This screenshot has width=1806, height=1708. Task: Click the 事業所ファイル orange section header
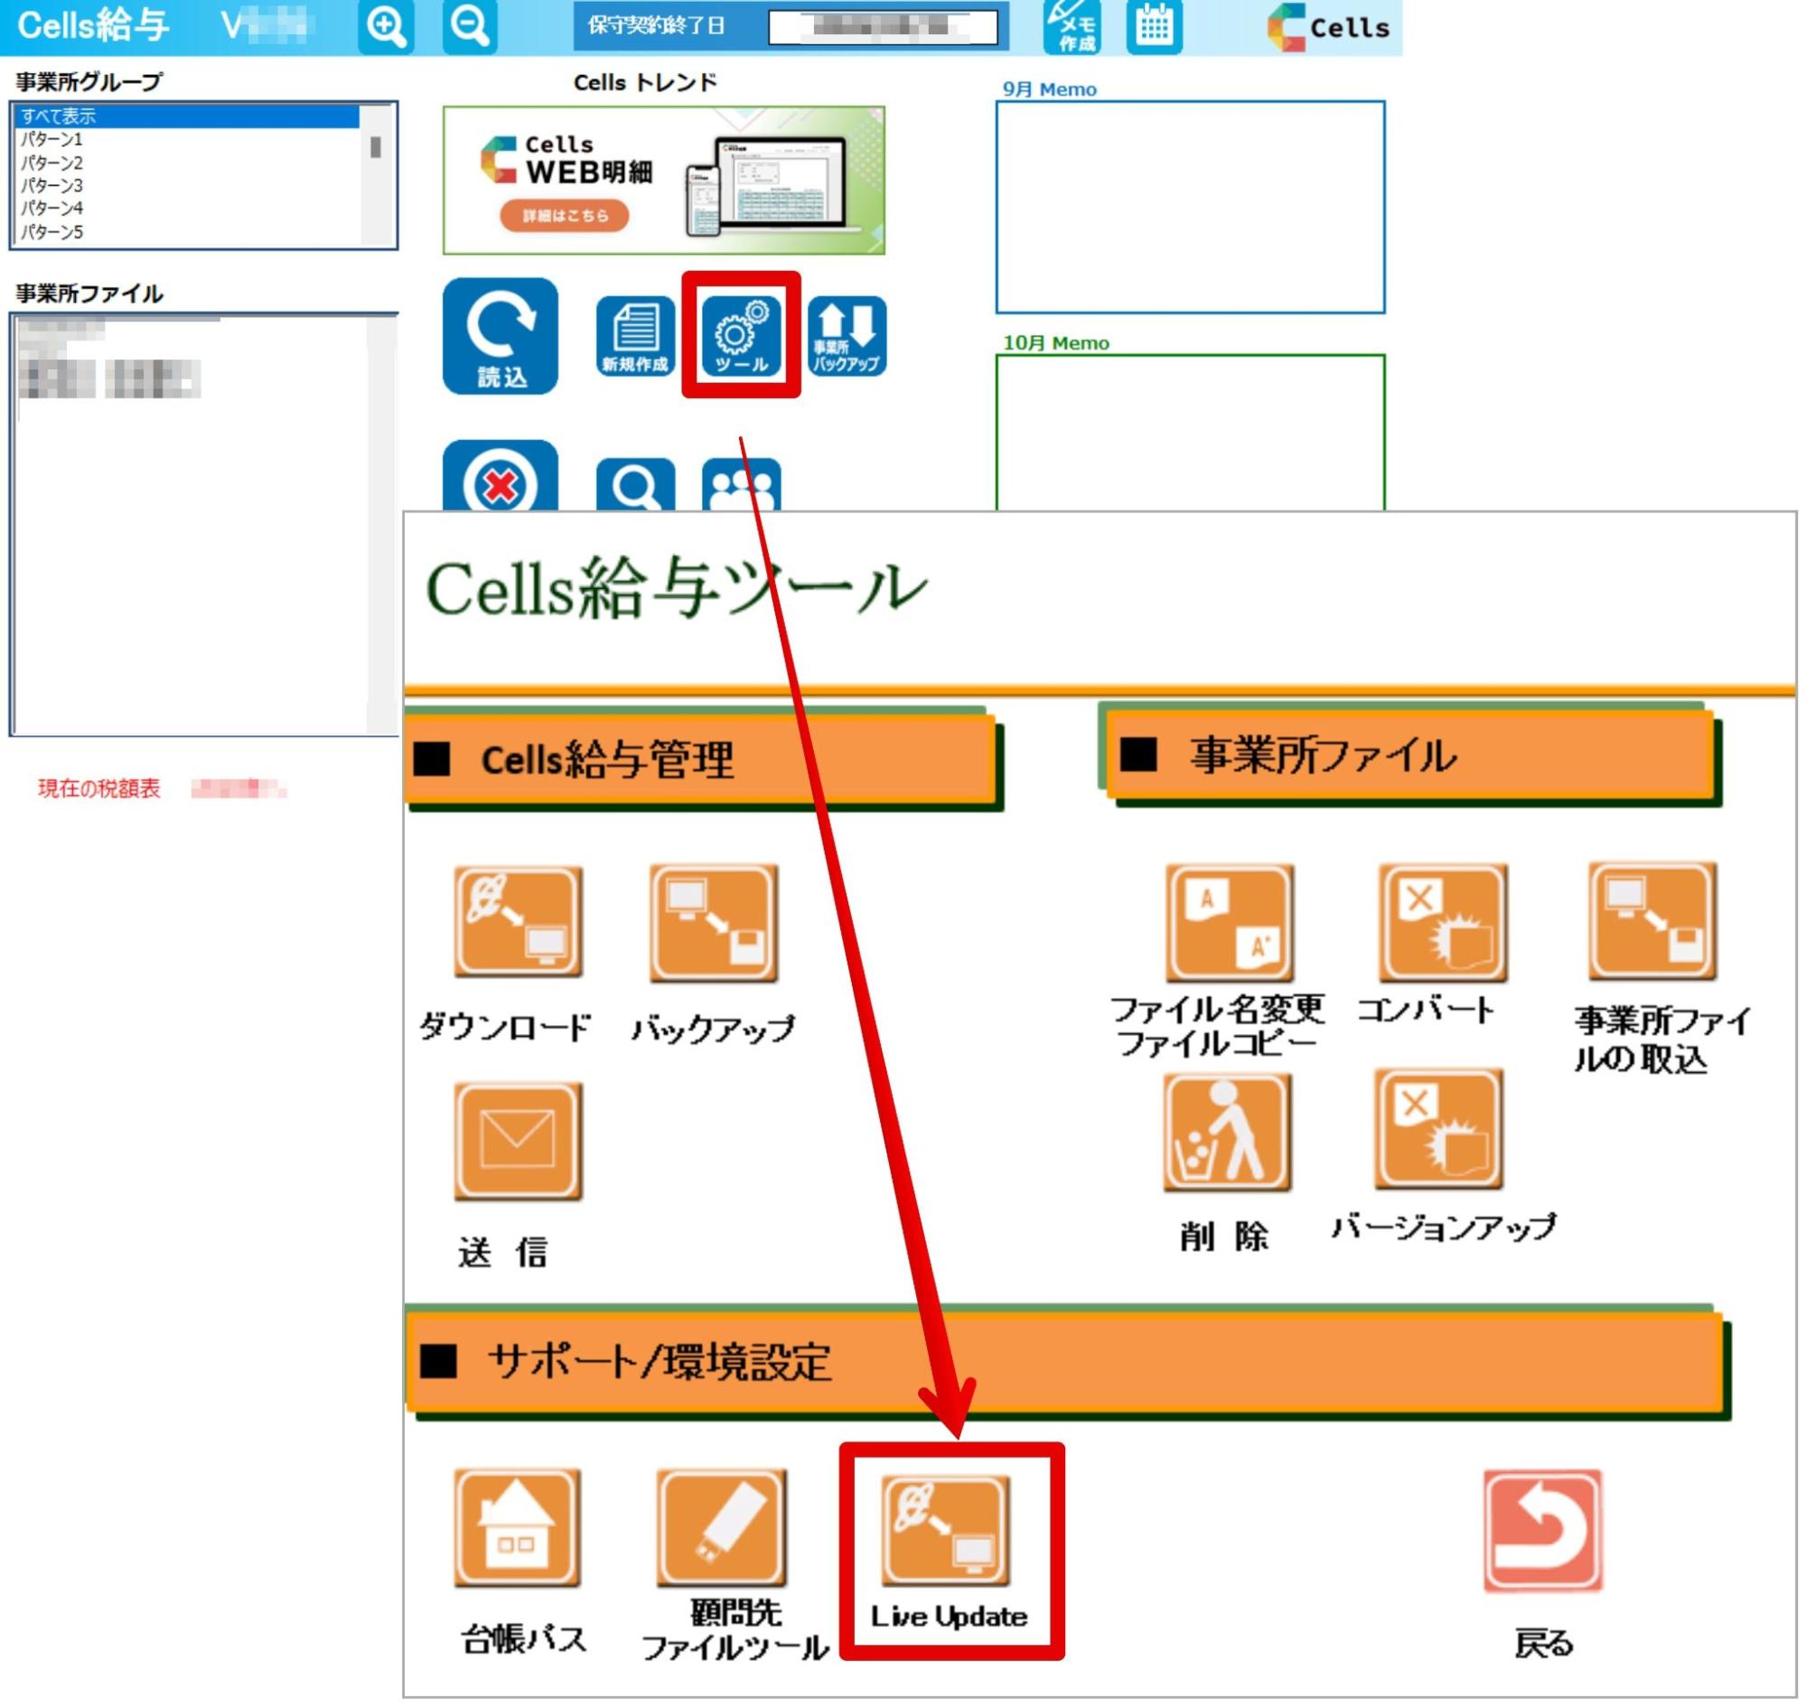(1409, 755)
